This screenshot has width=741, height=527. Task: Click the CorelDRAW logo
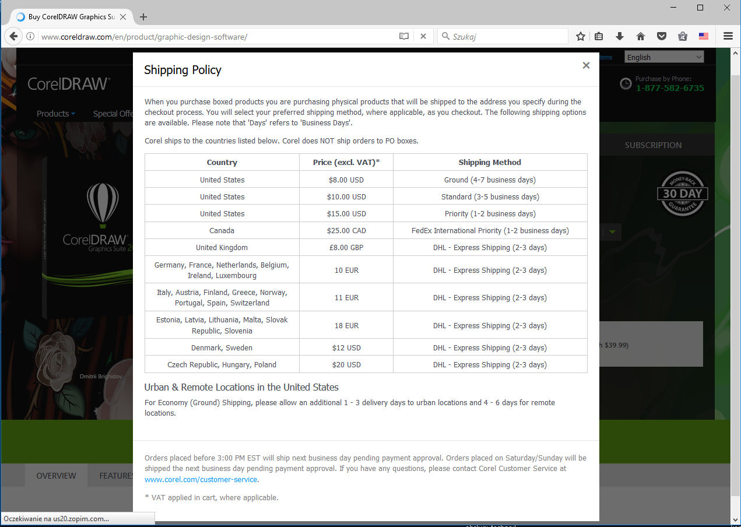[x=69, y=84]
